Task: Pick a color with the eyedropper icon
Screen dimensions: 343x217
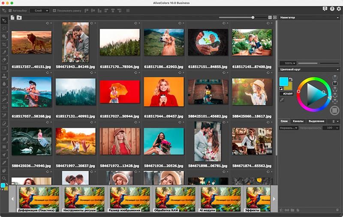Action: click(282, 99)
